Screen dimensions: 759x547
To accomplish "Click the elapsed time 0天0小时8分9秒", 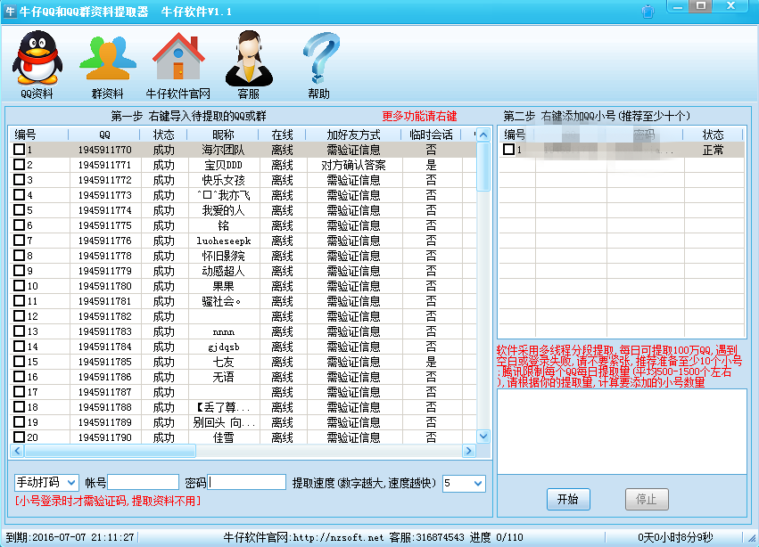I will (675, 537).
